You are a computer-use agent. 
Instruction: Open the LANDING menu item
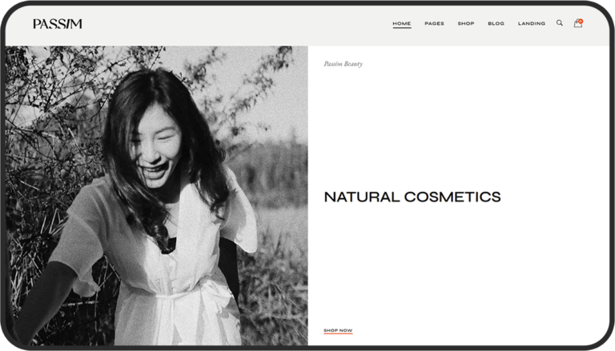(x=531, y=23)
